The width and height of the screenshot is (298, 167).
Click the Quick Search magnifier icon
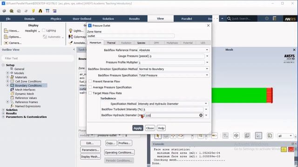click(x=229, y=19)
